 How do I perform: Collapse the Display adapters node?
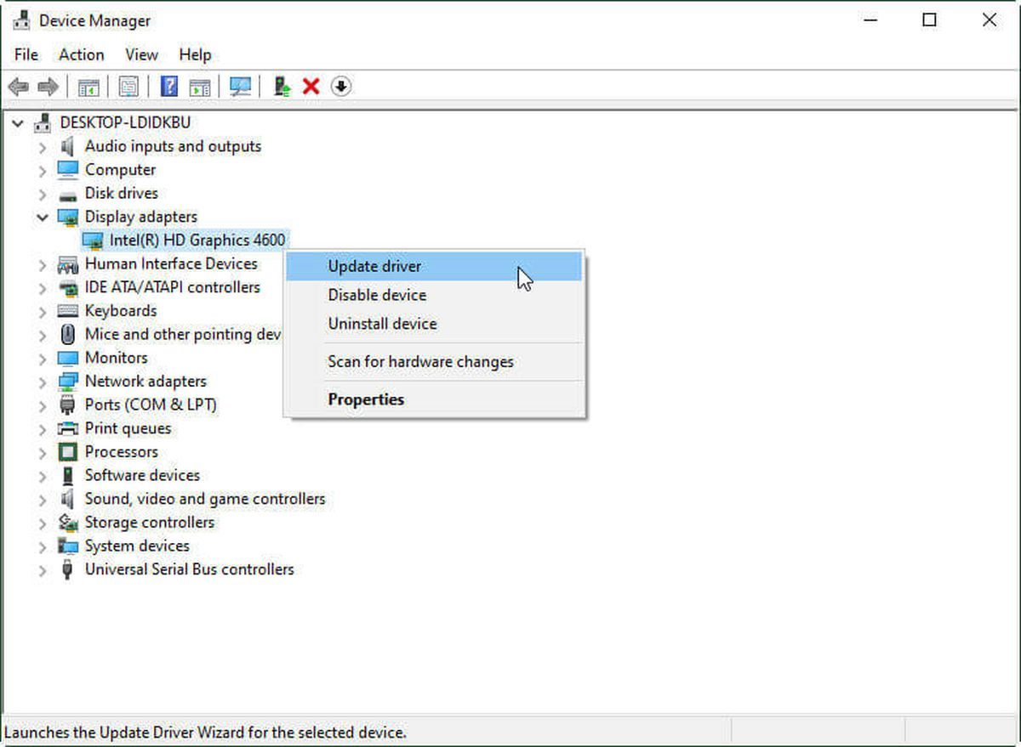43,218
